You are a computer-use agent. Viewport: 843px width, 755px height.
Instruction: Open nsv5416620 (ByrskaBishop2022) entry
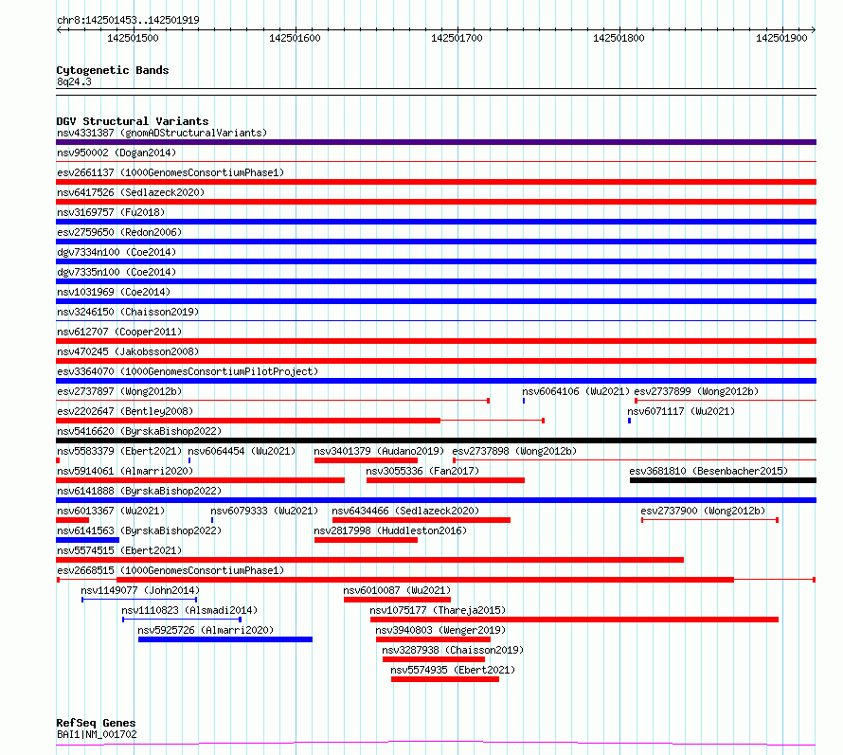(x=139, y=431)
